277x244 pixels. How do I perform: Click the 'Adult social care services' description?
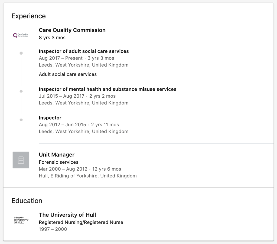click(68, 74)
